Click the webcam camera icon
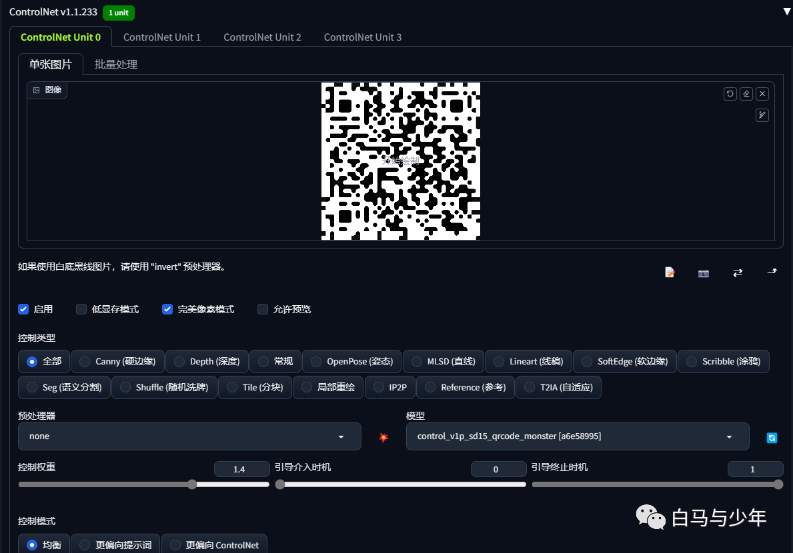The height and width of the screenshot is (553, 793). click(704, 273)
